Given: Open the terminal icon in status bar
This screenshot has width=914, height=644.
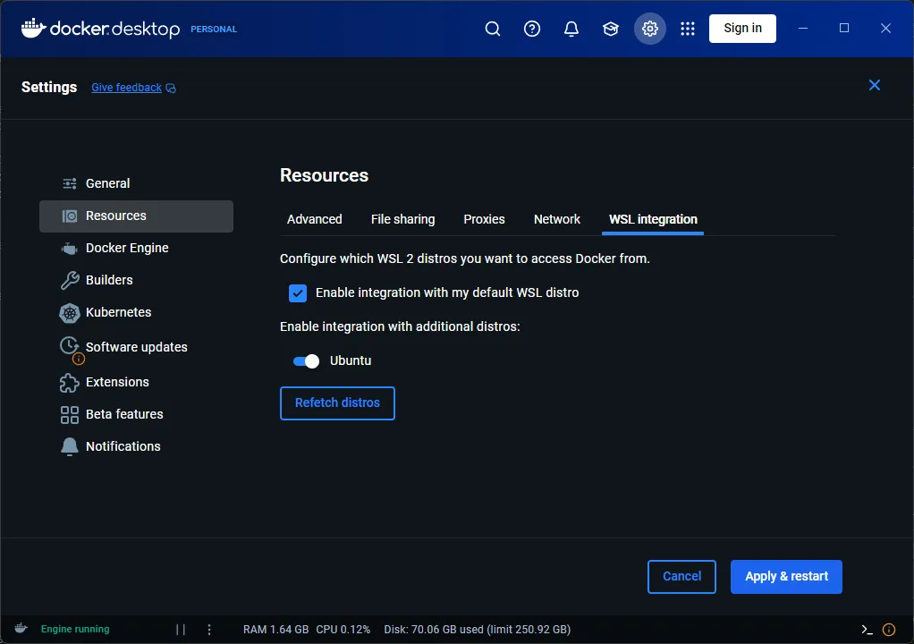Looking at the screenshot, I should [x=867, y=630].
